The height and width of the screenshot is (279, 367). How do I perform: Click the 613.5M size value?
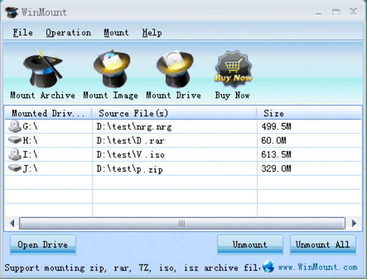[276, 154]
